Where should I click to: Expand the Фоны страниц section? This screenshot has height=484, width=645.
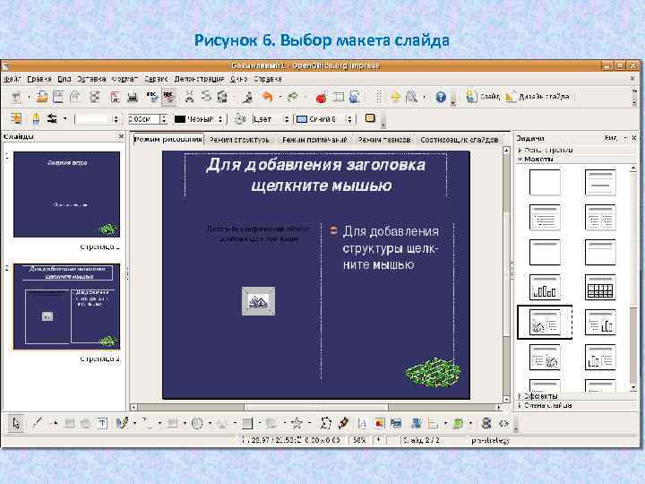click(x=546, y=151)
